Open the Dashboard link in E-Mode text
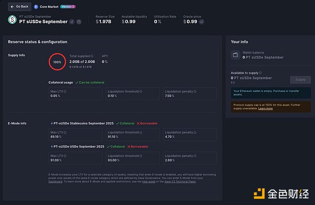The image size is (315, 205). [x=55, y=181]
